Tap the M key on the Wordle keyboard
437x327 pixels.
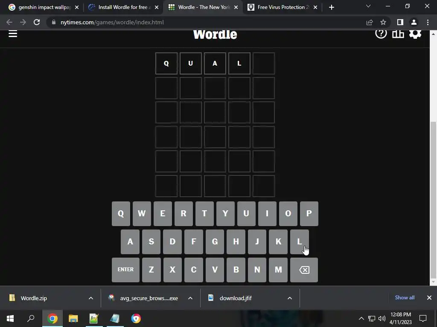tap(278, 270)
